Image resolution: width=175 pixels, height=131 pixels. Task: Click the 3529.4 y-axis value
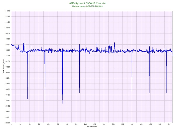coord(8,78)
